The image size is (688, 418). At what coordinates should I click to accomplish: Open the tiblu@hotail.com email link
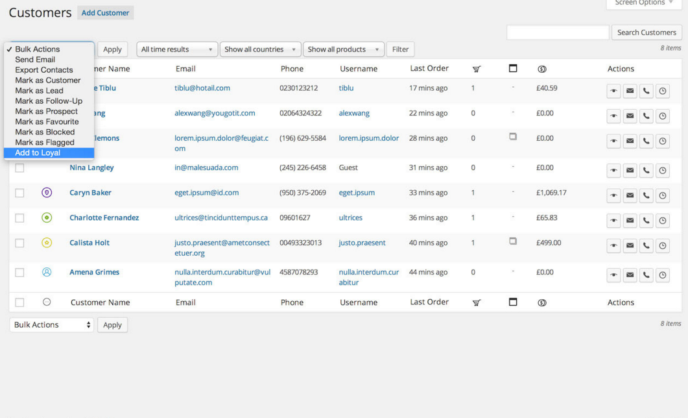tap(202, 88)
